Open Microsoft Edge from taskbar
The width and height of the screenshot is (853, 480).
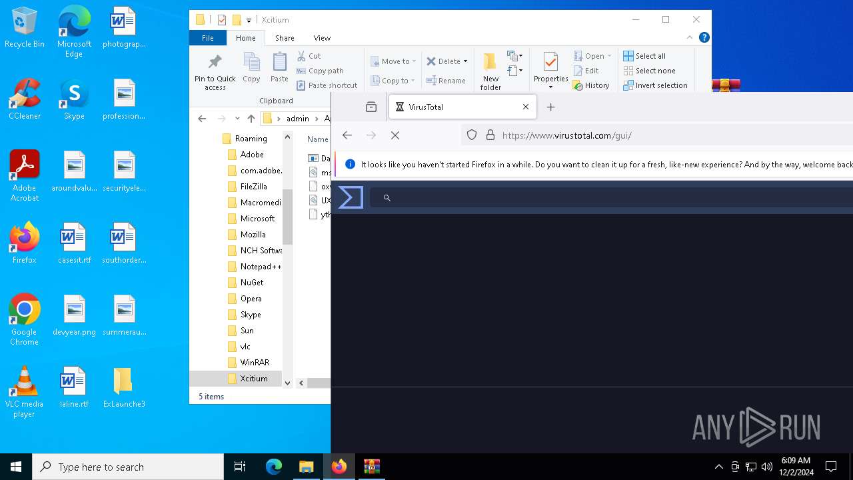pos(274,467)
